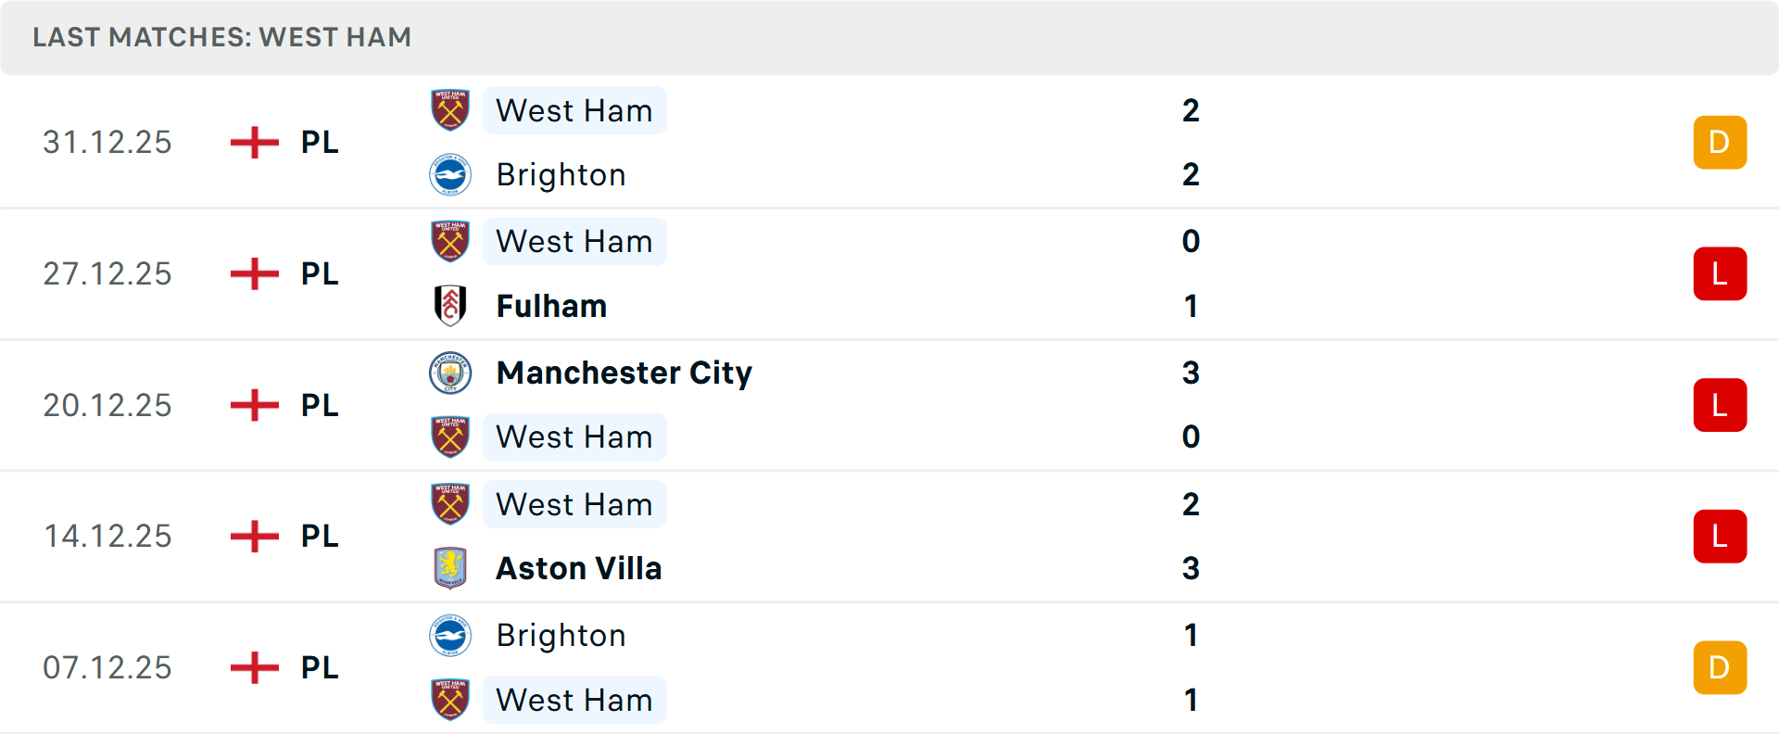
Task: Open the Manchester City team link
Action: [x=624, y=373]
